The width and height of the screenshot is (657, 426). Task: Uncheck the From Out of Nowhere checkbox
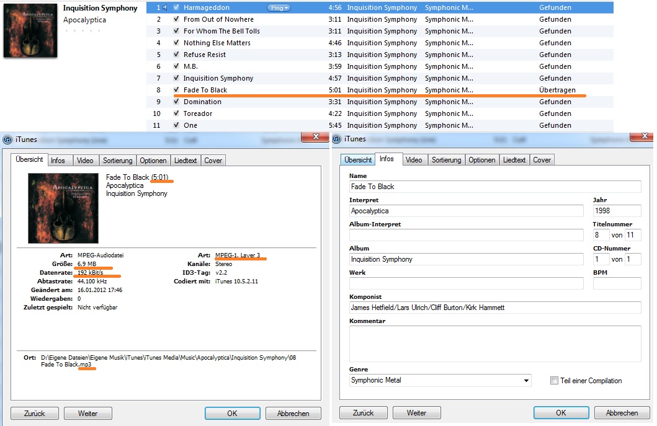tap(176, 19)
